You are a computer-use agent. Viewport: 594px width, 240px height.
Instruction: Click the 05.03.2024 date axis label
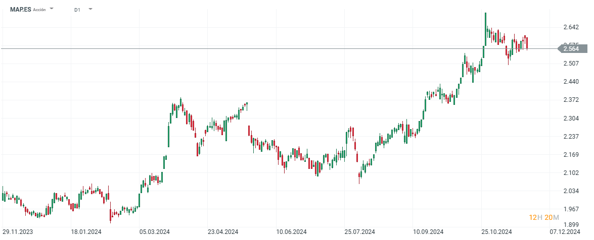tap(154, 232)
